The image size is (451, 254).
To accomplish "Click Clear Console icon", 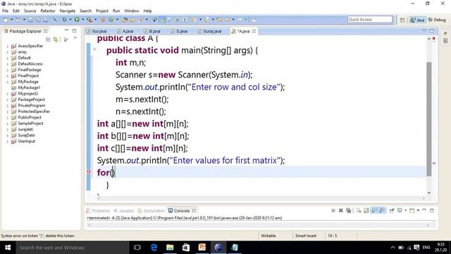I will click(x=359, y=210).
